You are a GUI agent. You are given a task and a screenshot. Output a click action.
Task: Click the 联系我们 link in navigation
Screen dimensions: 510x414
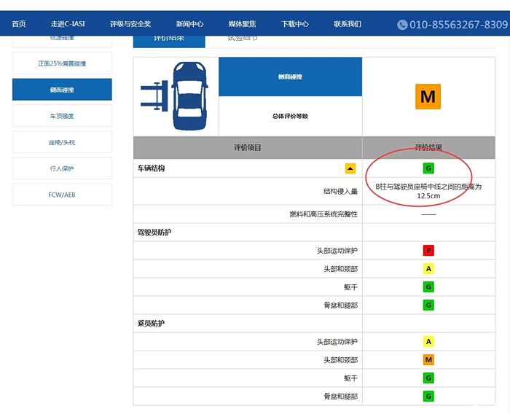tap(348, 24)
